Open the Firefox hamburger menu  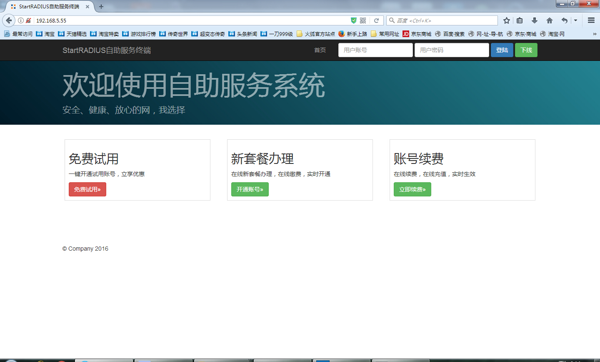click(x=591, y=20)
